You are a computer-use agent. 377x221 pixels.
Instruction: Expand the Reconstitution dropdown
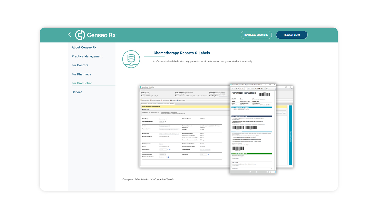pyautogui.click(x=169, y=134)
